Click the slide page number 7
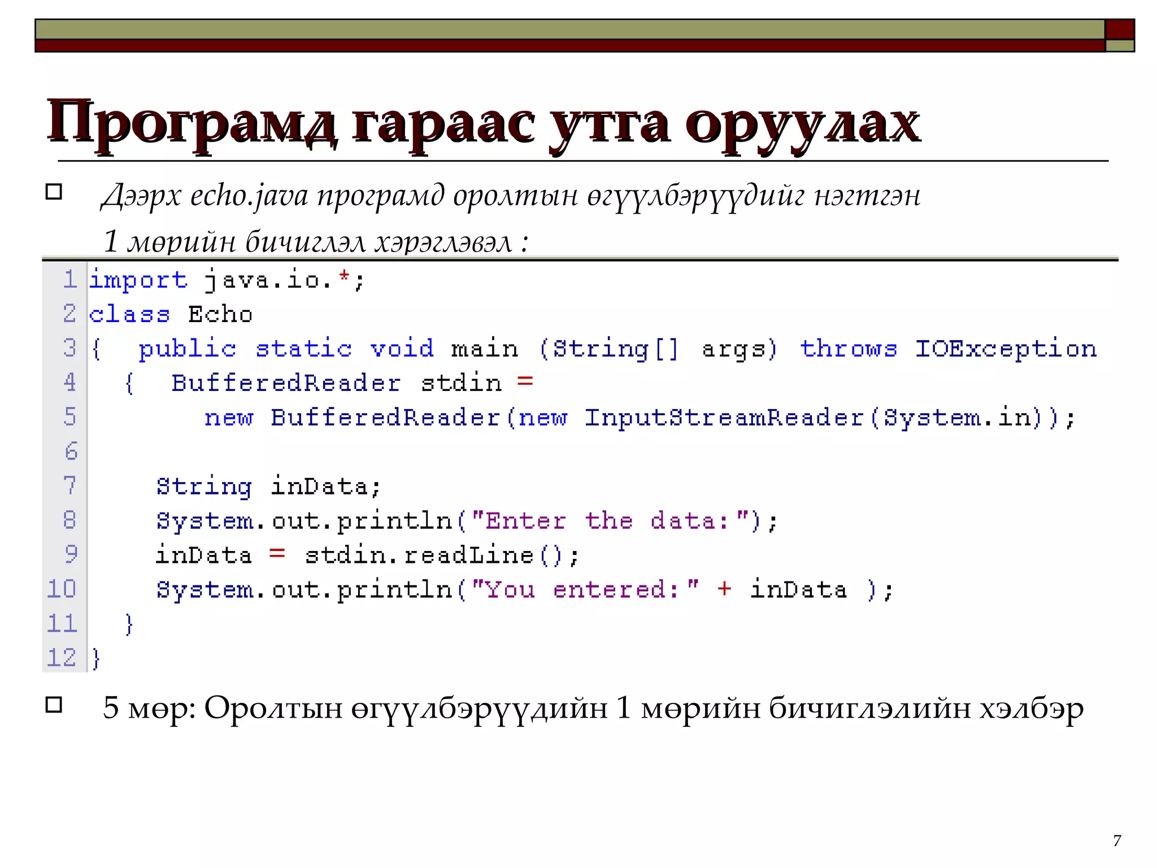This screenshot has height=868, width=1157. (x=1117, y=841)
